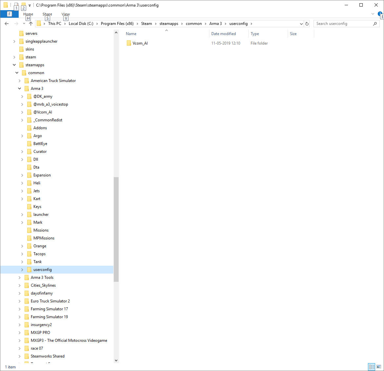Select the servers folder in tree
This screenshot has width=384, height=371.
coord(31,33)
